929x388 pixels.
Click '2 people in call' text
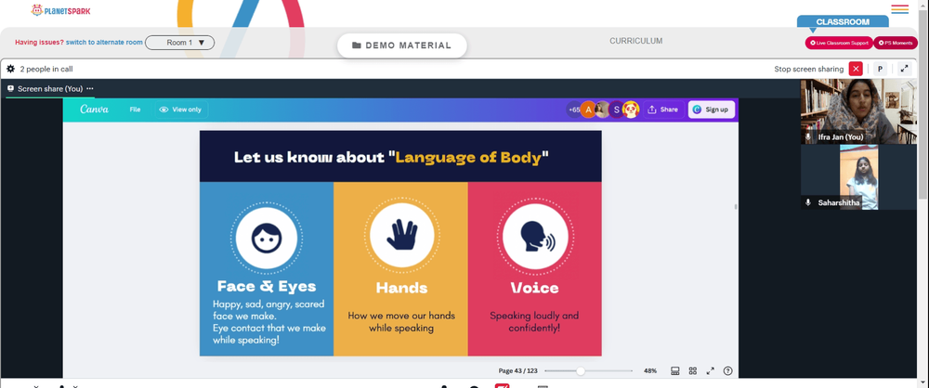(46, 69)
